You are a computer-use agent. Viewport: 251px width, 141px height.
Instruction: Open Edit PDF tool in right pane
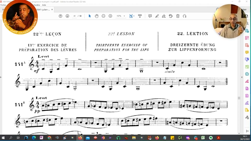pos(247,45)
